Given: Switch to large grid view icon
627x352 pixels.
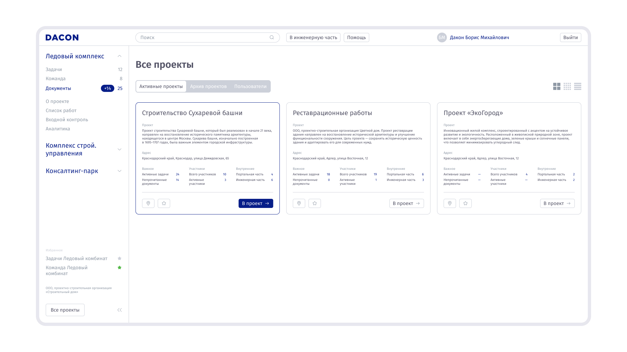Looking at the screenshot, I should [556, 86].
